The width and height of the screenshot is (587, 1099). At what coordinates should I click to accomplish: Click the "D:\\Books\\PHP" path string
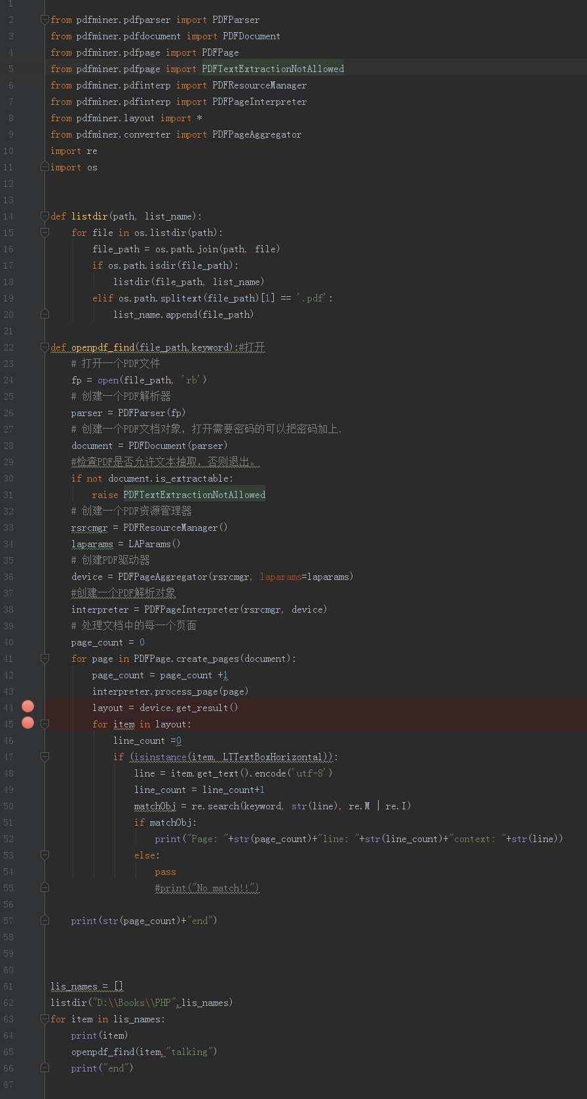click(134, 1003)
